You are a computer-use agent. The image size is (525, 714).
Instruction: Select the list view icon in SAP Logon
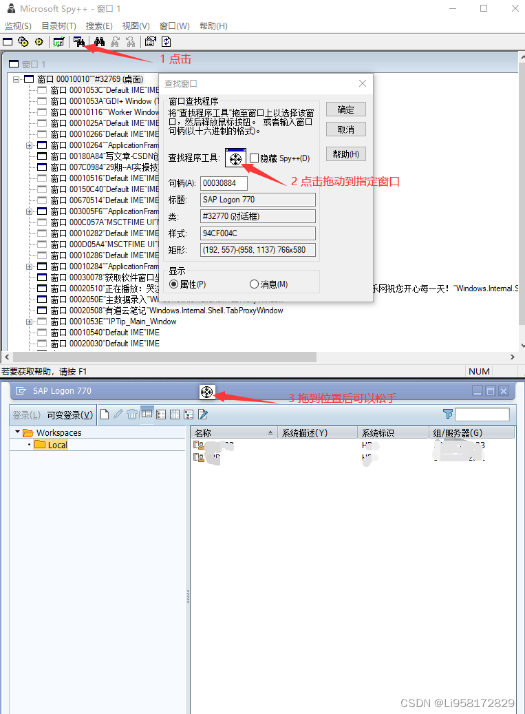(x=160, y=414)
